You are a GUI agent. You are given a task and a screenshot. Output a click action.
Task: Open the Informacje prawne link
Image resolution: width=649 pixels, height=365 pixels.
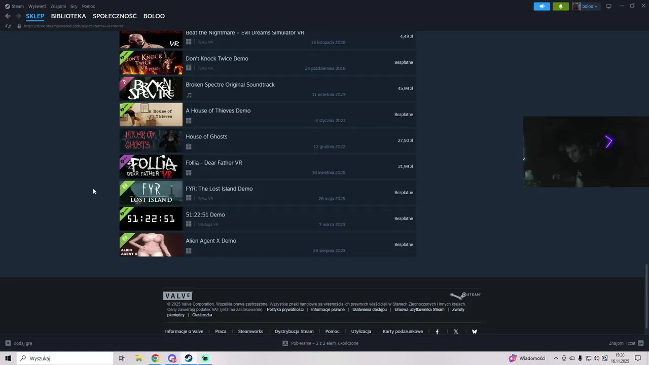click(328, 309)
